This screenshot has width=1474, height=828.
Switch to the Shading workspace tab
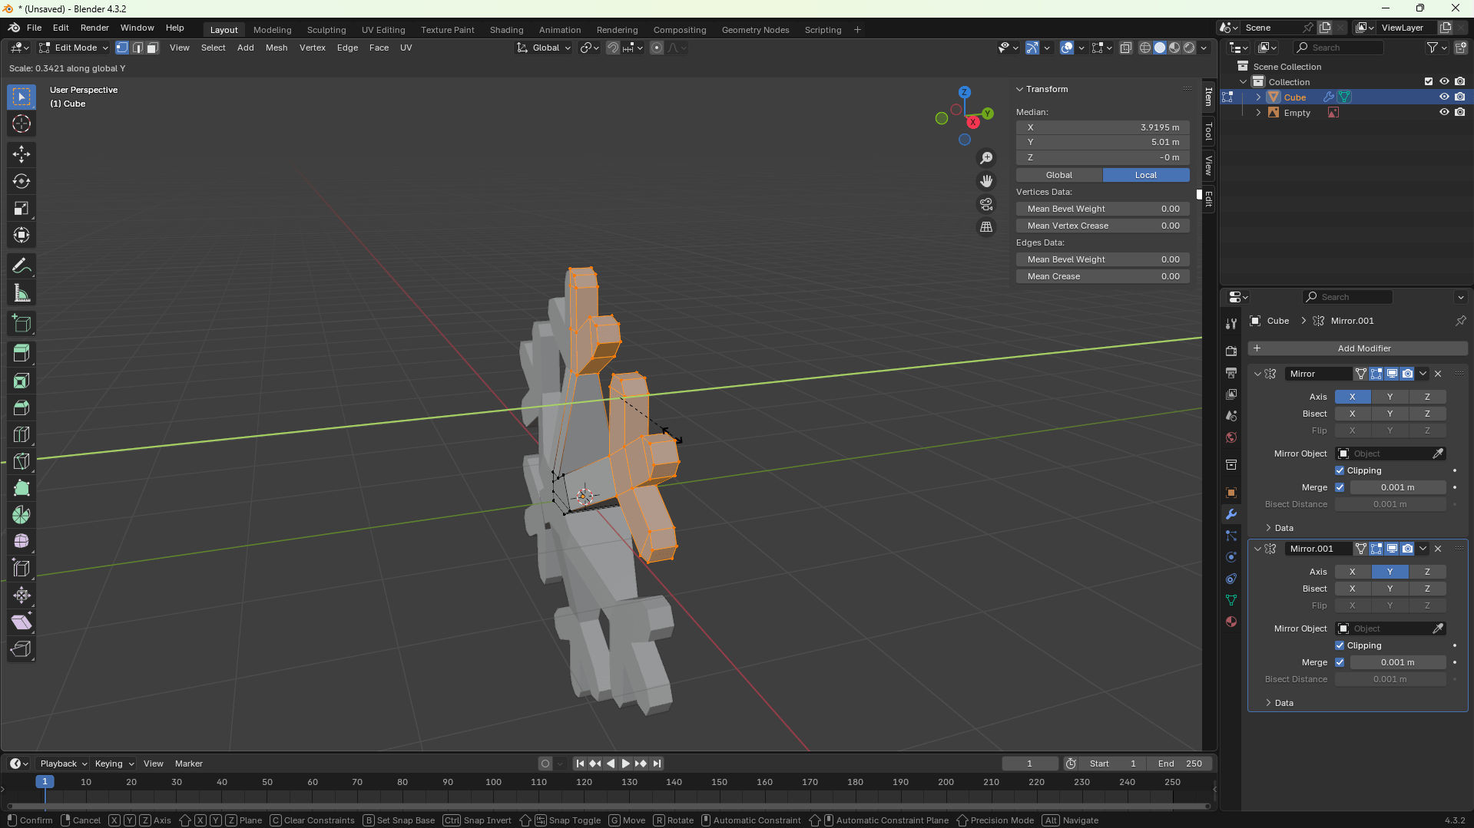pyautogui.click(x=506, y=30)
